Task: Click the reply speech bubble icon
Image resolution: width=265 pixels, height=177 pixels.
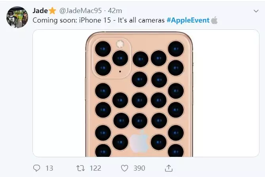Action: [36, 168]
